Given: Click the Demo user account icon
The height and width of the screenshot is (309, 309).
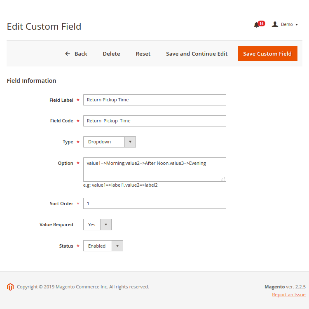Looking at the screenshot, I should click(x=275, y=24).
